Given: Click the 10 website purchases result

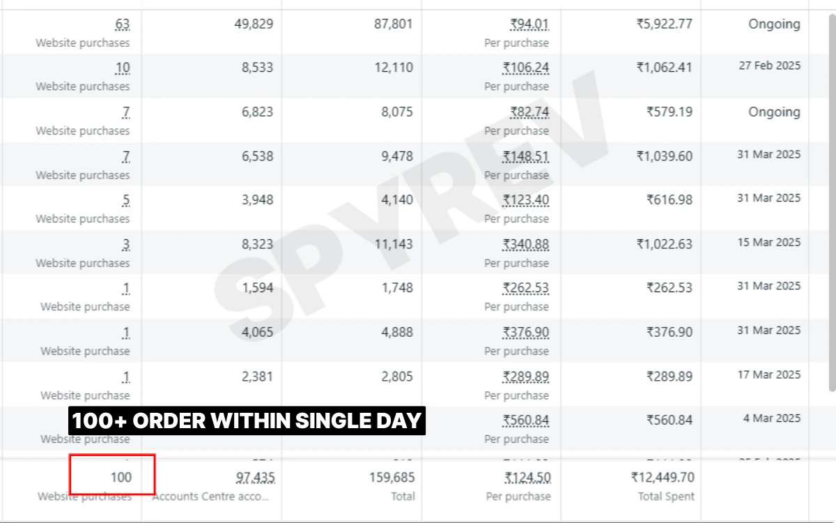Looking at the screenshot, I should (x=123, y=68).
